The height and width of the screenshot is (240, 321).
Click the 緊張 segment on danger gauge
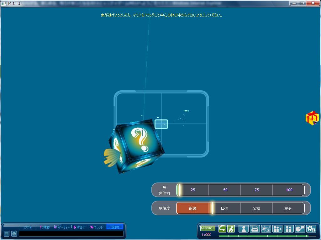point(224,208)
